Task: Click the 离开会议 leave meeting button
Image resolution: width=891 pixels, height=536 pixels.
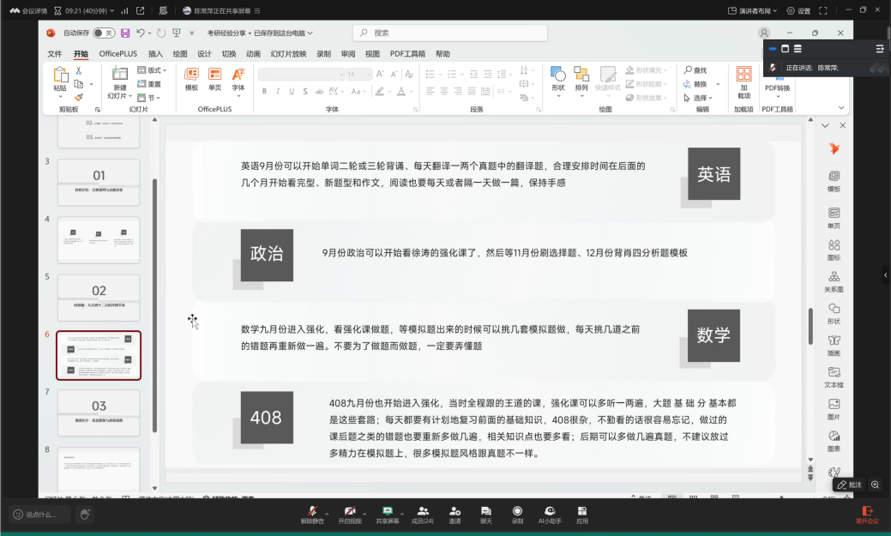Action: pyautogui.click(x=866, y=515)
